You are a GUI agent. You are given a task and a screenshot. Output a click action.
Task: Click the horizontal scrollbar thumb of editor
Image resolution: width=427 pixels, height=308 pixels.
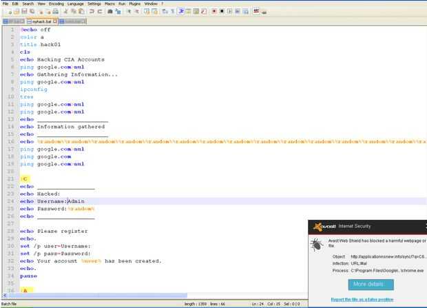[98, 295]
